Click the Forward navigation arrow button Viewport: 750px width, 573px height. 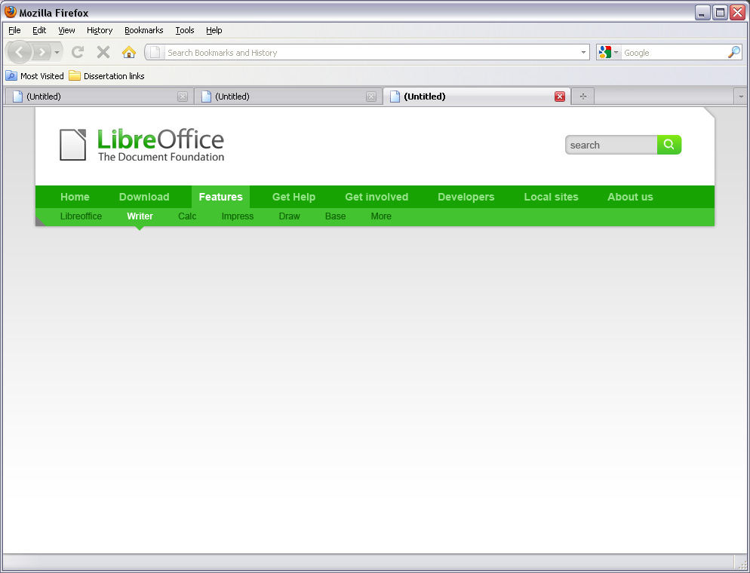[41, 52]
